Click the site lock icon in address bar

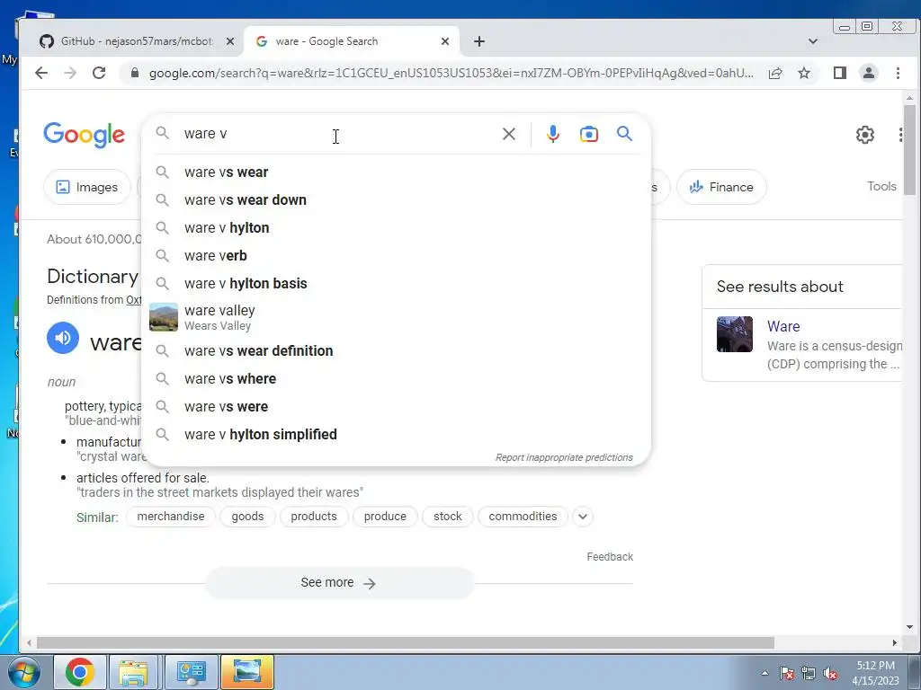coord(135,73)
